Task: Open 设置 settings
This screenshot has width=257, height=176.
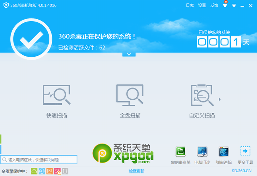Action: coord(202,5)
